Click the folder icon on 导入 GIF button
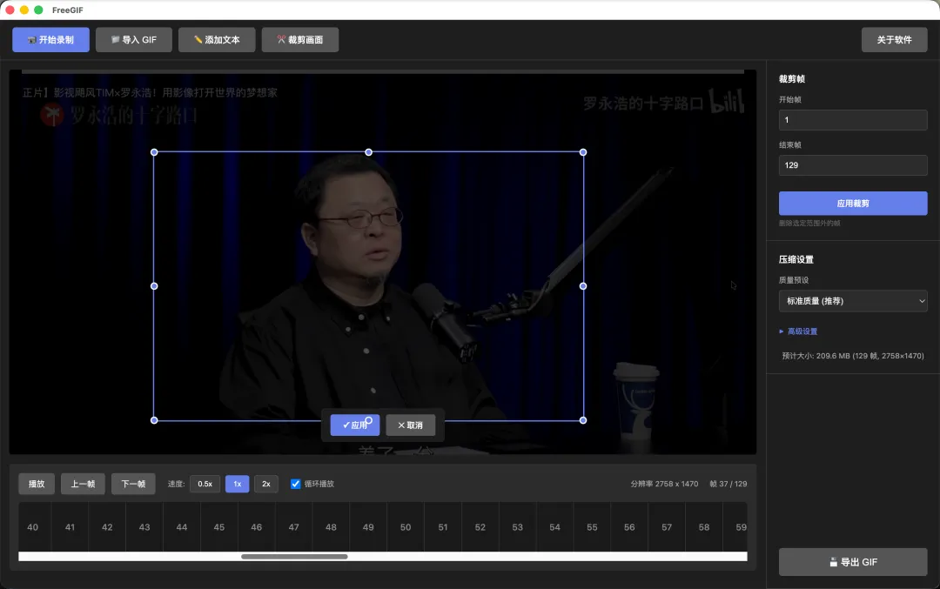 point(114,39)
